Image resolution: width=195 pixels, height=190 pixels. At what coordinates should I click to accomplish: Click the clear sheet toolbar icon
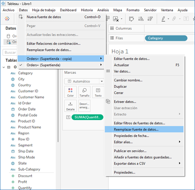pyautogui.click(x=116, y=19)
